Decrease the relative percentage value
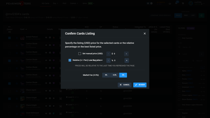The image size is (210, 118). point(108,60)
